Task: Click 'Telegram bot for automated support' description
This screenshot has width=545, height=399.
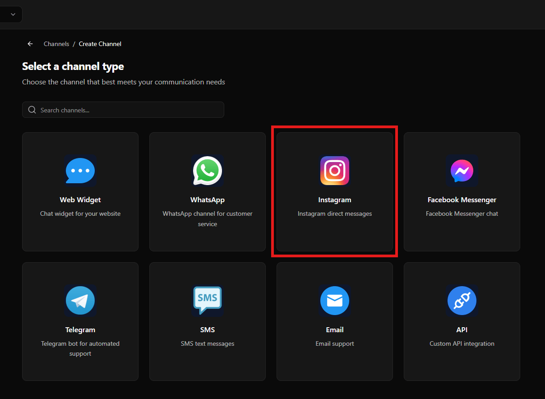Action: point(80,348)
